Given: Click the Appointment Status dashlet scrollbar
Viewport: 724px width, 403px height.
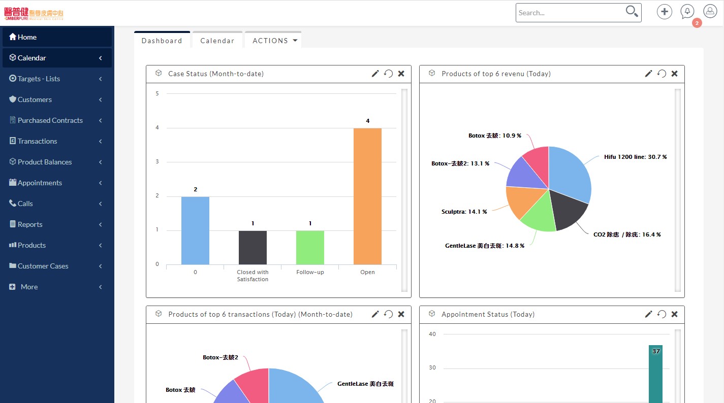Looking at the screenshot, I should (678, 366).
